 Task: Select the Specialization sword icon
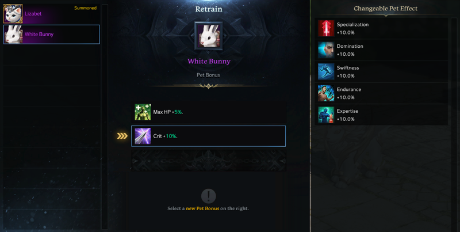pos(326,28)
